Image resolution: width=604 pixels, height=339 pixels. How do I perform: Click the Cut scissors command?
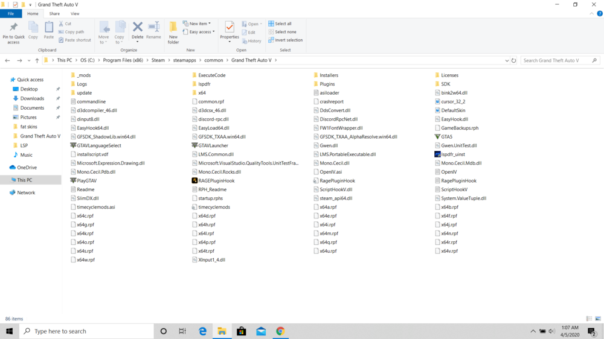tap(65, 24)
